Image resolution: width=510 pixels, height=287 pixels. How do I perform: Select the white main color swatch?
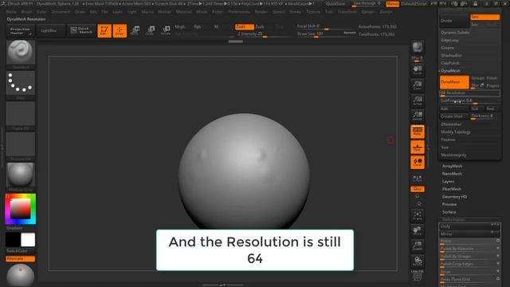(x=28, y=240)
